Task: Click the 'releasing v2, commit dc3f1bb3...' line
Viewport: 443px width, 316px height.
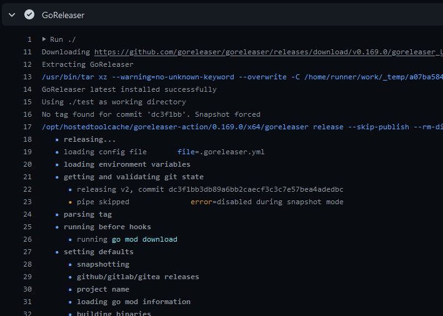Action: [x=210, y=189]
